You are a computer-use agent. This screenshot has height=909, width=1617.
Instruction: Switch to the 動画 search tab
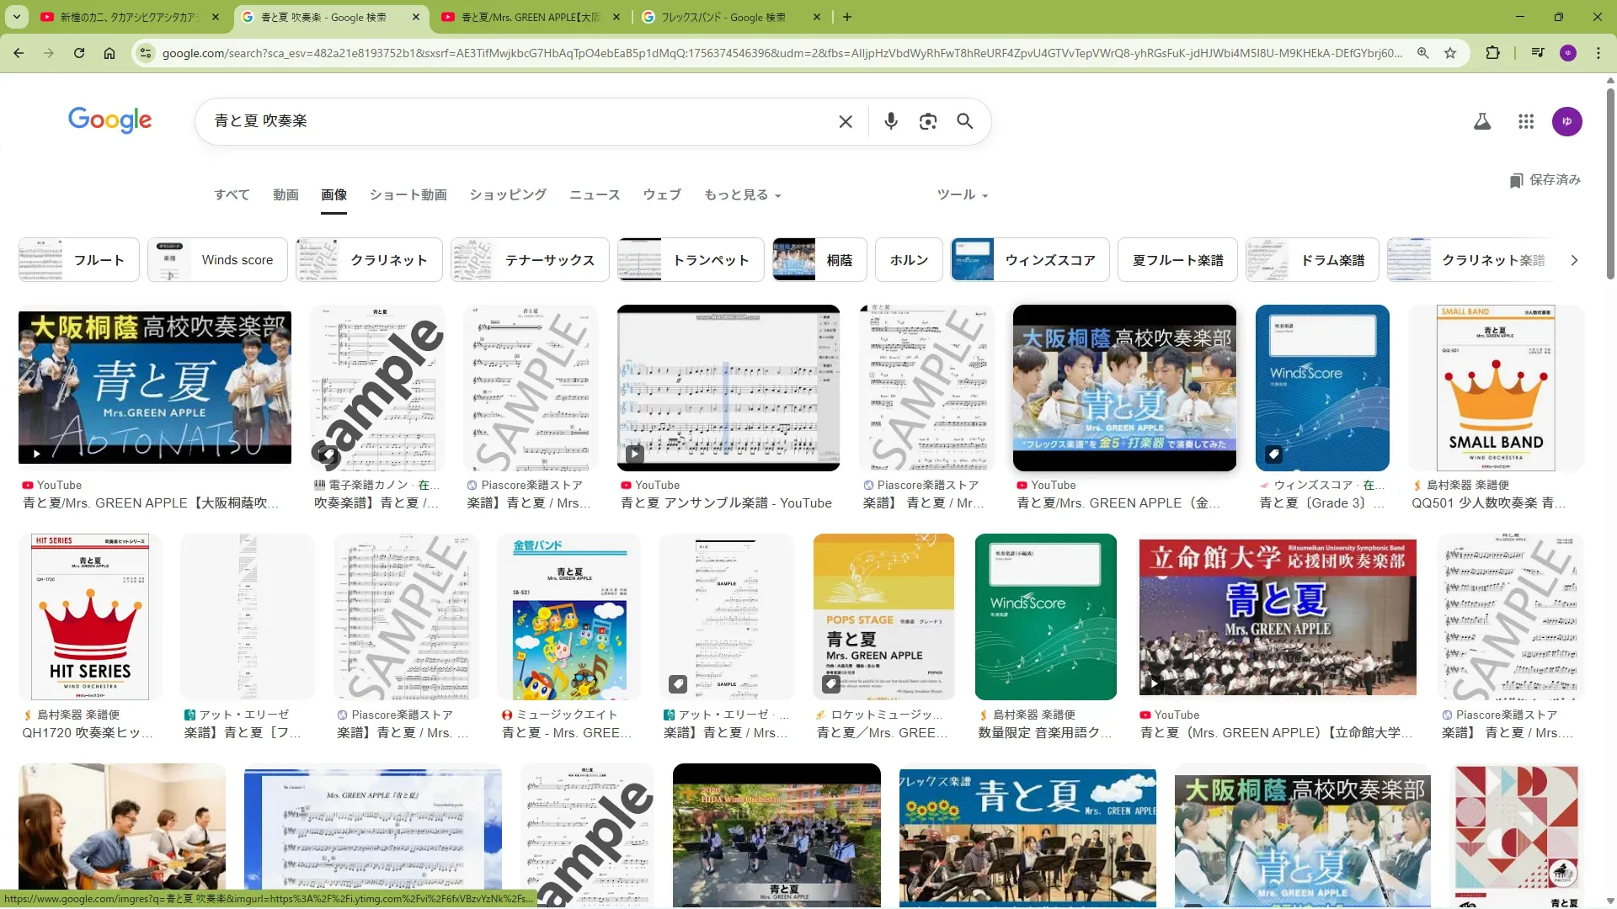[x=286, y=194]
